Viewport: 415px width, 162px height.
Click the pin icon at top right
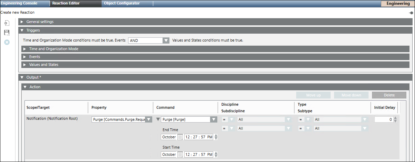tap(411, 13)
